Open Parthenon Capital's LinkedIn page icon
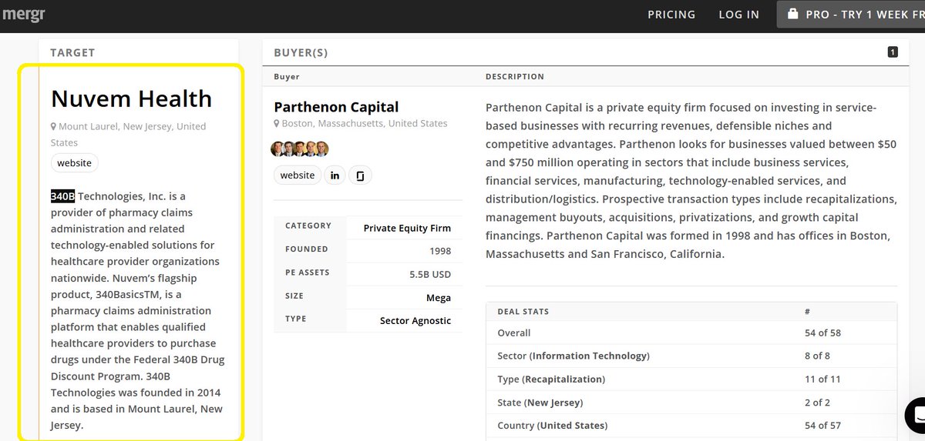Viewport: 925px width, 441px height. tap(335, 175)
